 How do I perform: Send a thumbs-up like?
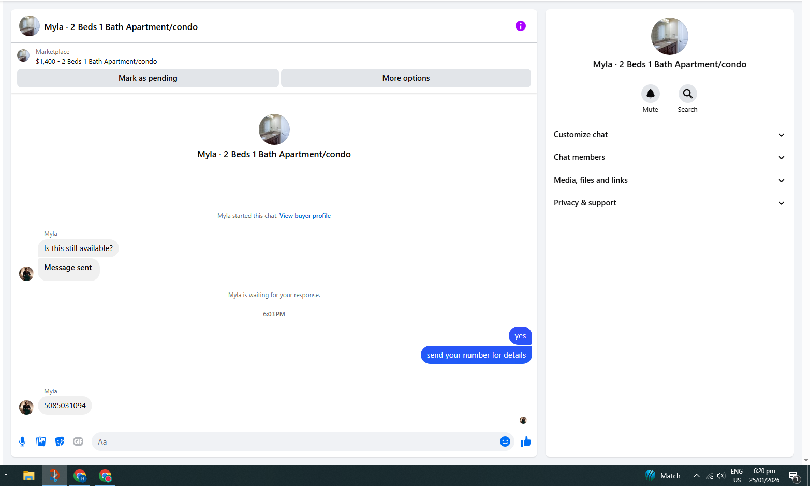pyautogui.click(x=526, y=441)
